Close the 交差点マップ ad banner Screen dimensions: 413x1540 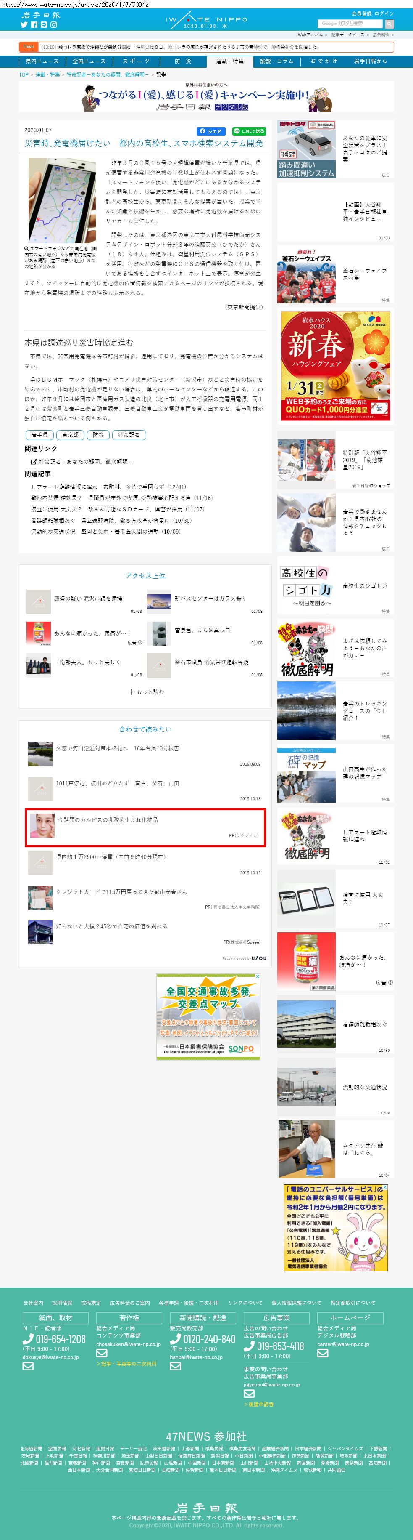[257, 976]
